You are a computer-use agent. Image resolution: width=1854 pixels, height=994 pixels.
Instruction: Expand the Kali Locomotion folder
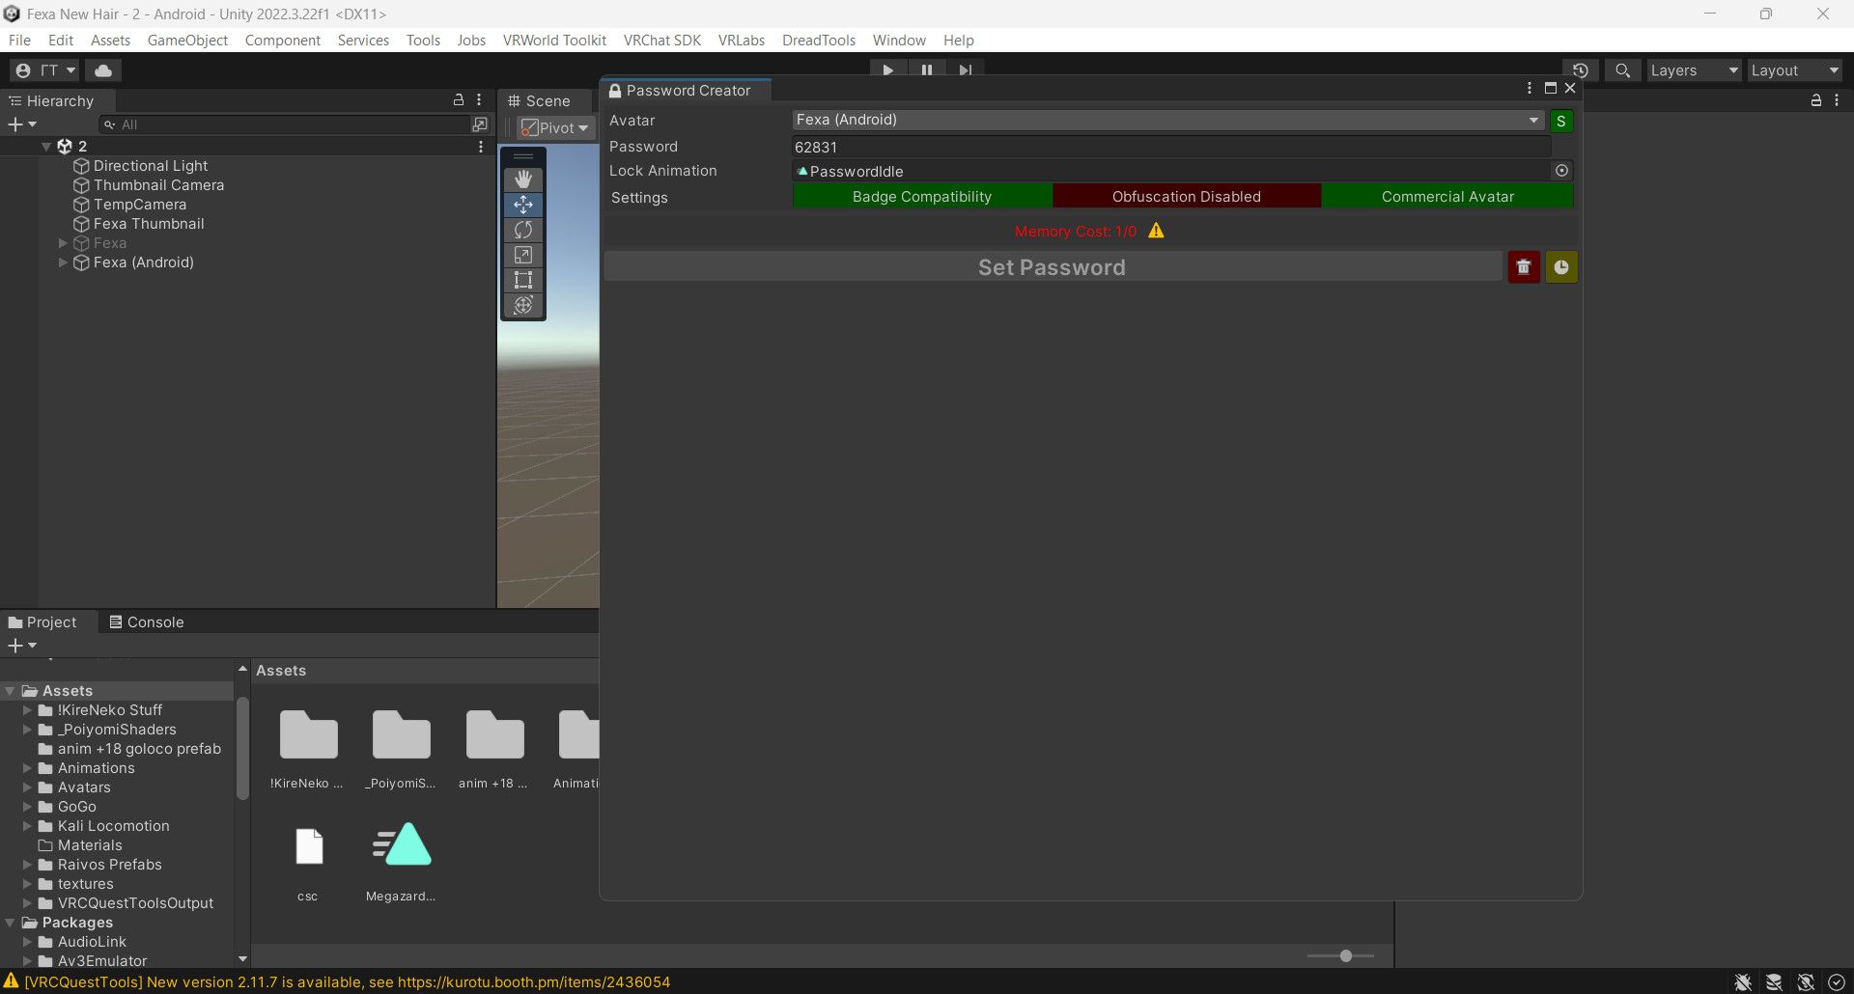27,826
